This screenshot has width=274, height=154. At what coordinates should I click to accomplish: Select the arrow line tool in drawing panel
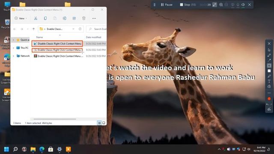269,60
